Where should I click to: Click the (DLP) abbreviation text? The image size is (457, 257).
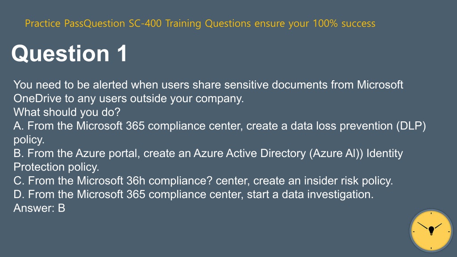click(411, 126)
